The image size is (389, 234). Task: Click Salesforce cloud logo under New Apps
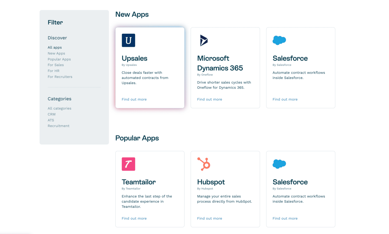pyautogui.click(x=279, y=40)
